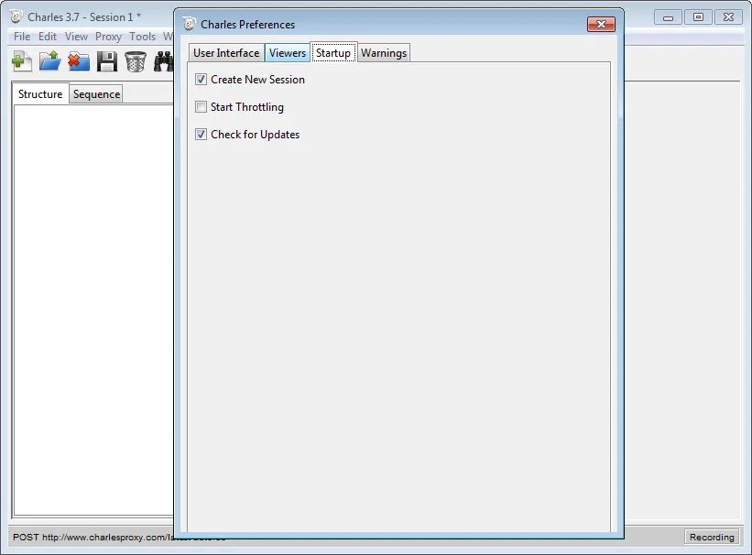
Task: Disable the Check for Updates checkbox
Action: click(201, 135)
